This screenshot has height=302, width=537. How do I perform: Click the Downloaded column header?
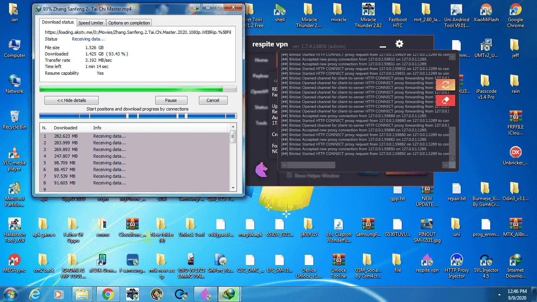pos(71,128)
